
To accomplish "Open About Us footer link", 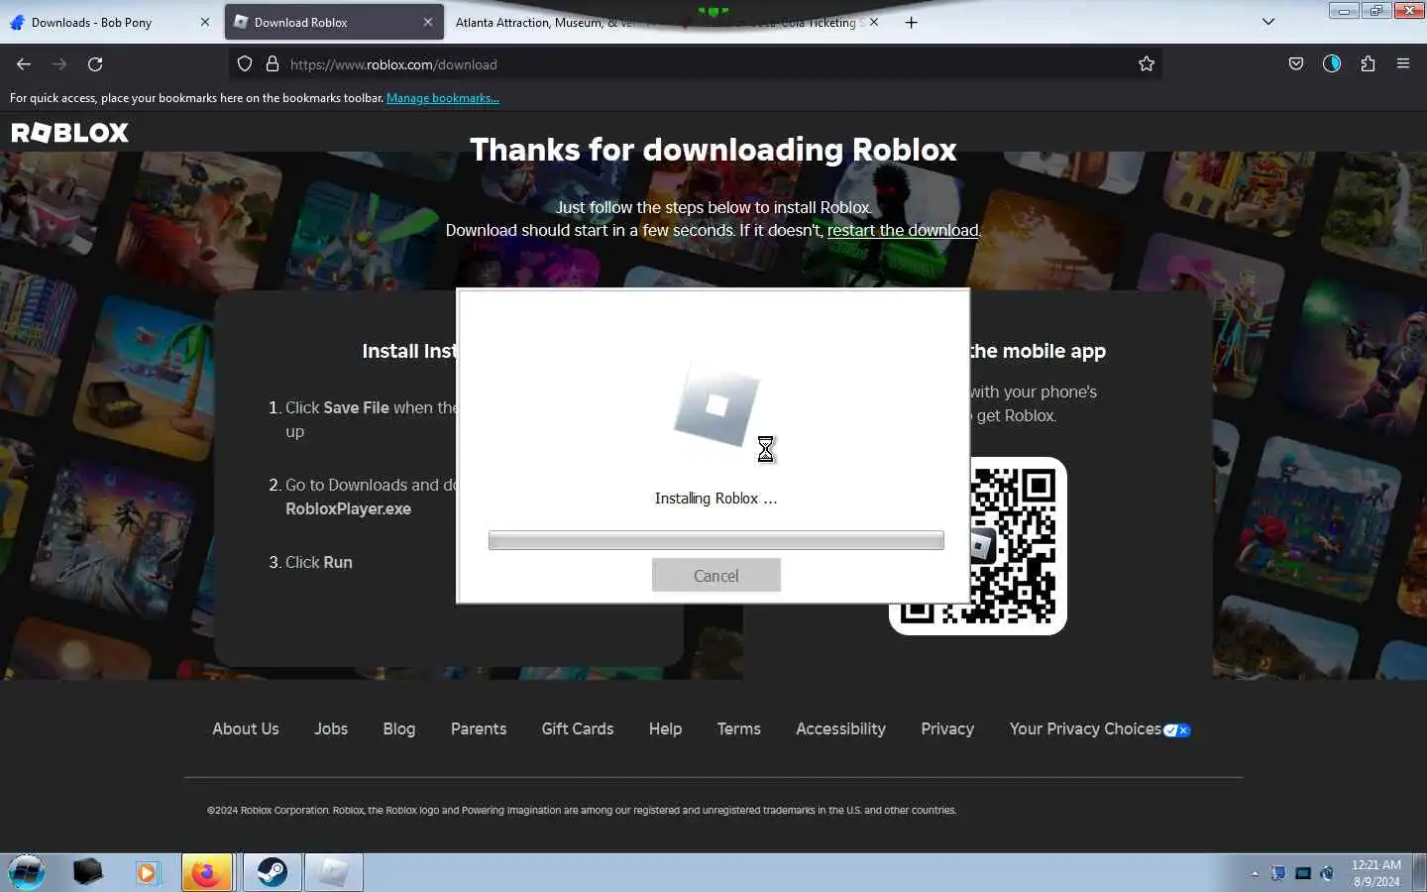I will click(x=246, y=728).
